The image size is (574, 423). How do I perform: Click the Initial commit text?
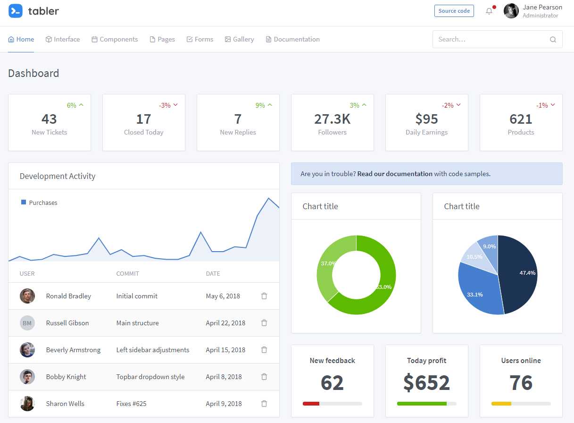(x=137, y=296)
